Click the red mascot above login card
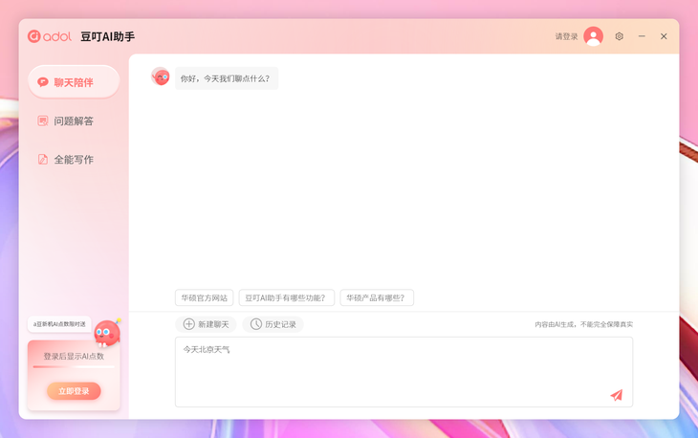This screenshot has width=698, height=438. pyautogui.click(x=107, y=333)
